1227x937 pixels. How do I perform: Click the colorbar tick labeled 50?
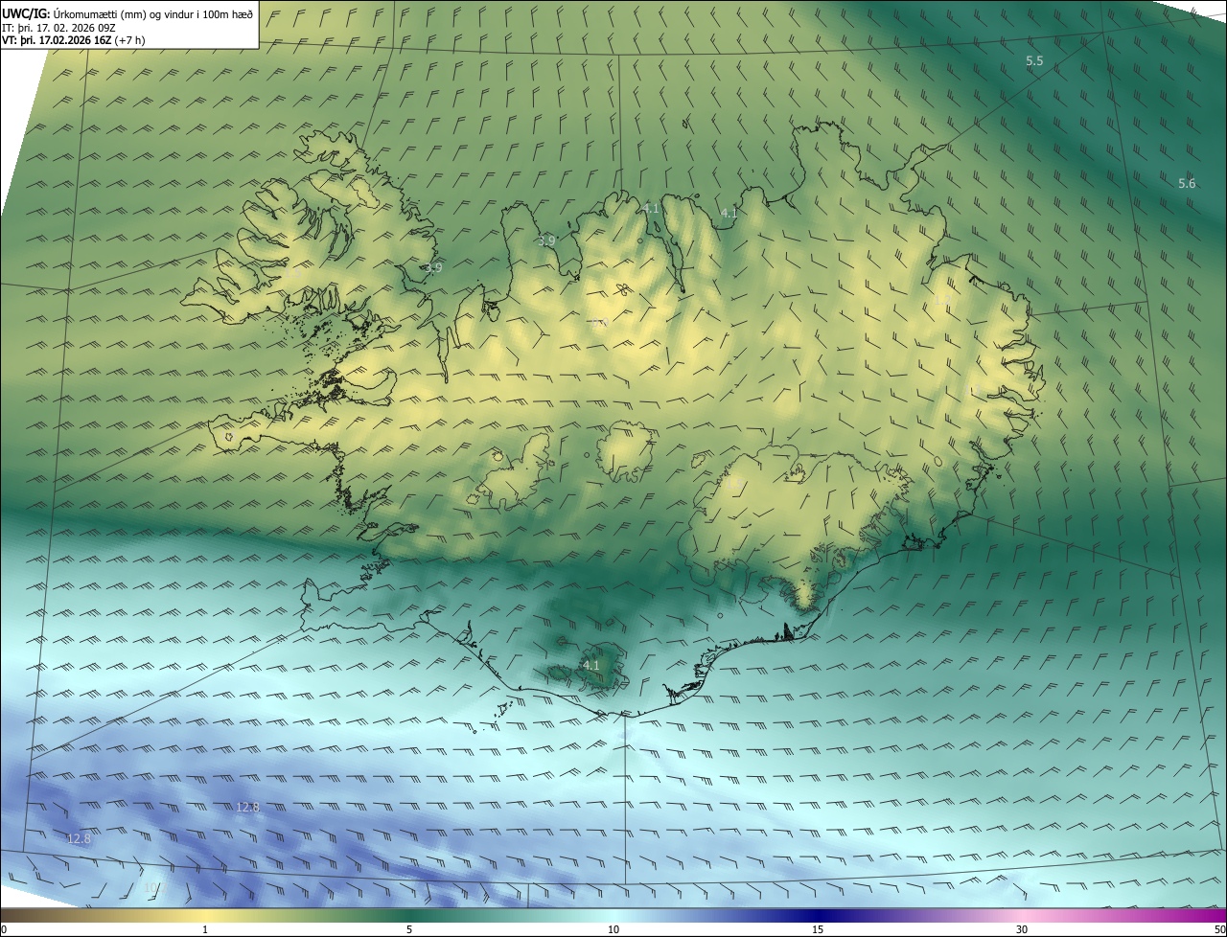tap(1219, 929)
